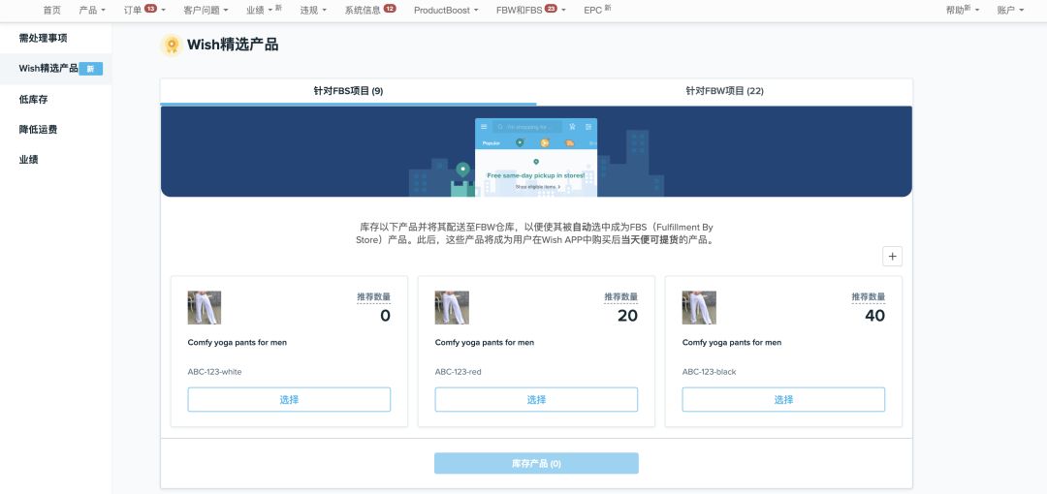Expand the 账户 dropdown menu

(x=1010, y=10)
